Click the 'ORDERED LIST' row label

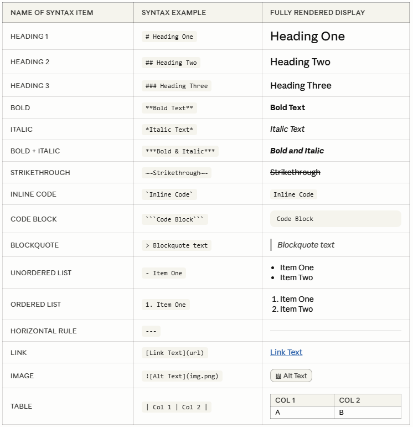[35, 304]
